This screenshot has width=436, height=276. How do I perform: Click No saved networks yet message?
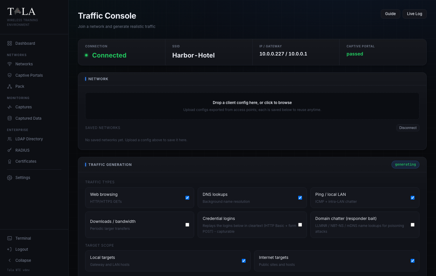[136, 140]
